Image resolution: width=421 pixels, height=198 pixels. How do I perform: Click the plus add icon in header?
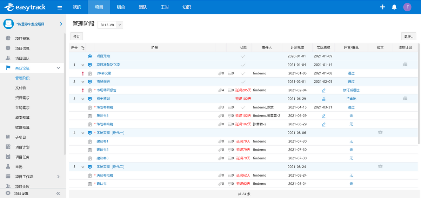point(383,7)
